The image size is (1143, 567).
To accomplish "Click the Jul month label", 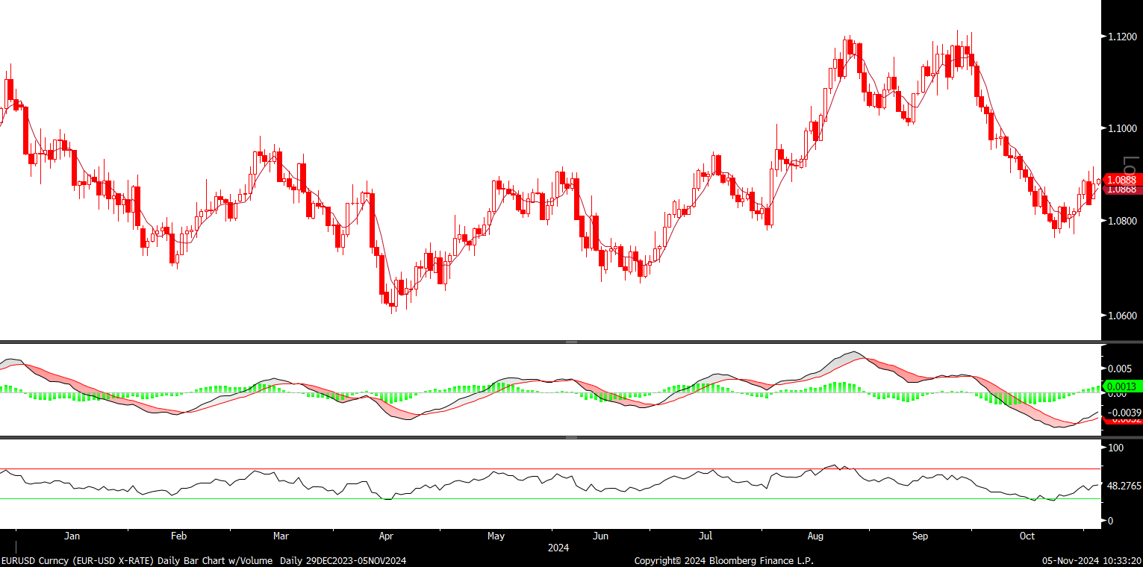I will (x=706, y=536).
